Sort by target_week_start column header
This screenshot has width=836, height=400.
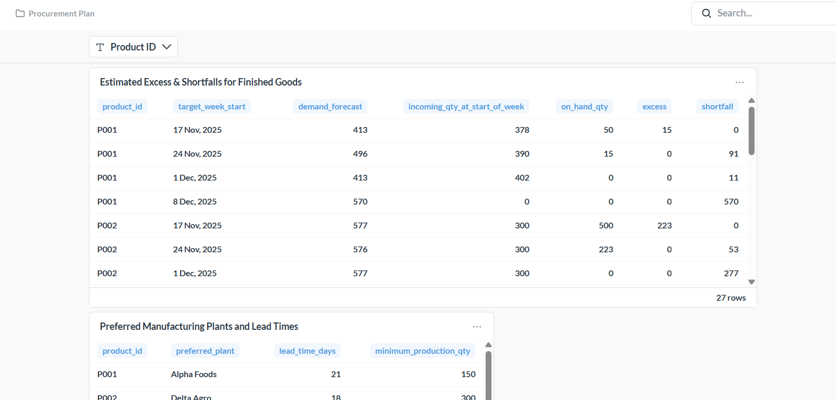tap(212, 106)
